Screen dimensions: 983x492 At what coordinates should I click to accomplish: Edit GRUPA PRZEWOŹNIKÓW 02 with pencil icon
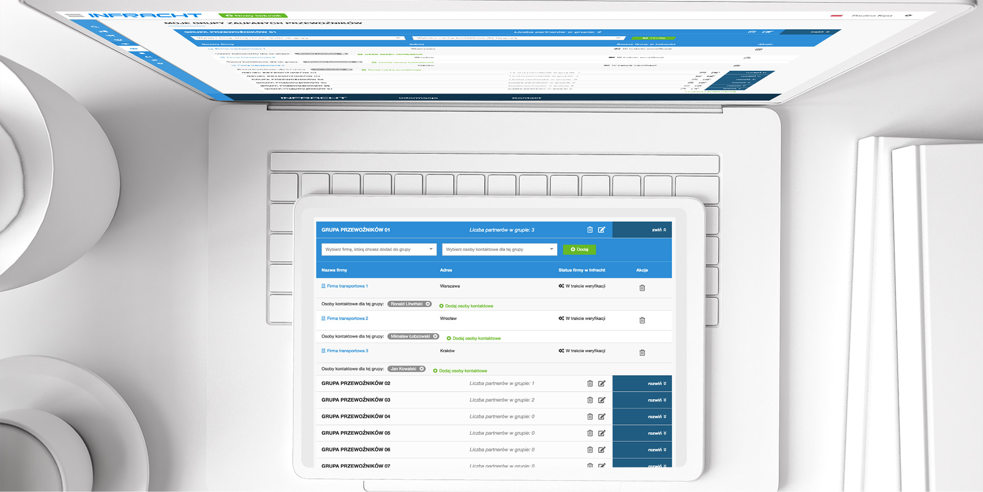coord(602,383)
